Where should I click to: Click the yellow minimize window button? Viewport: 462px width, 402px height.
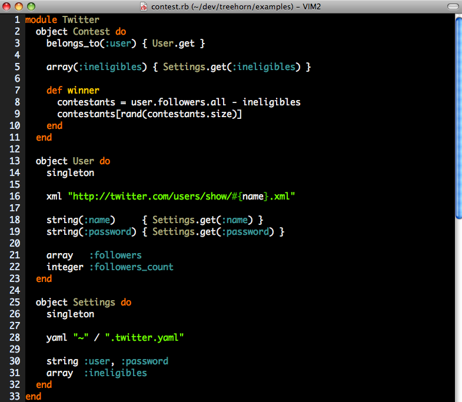pos(19,6)
